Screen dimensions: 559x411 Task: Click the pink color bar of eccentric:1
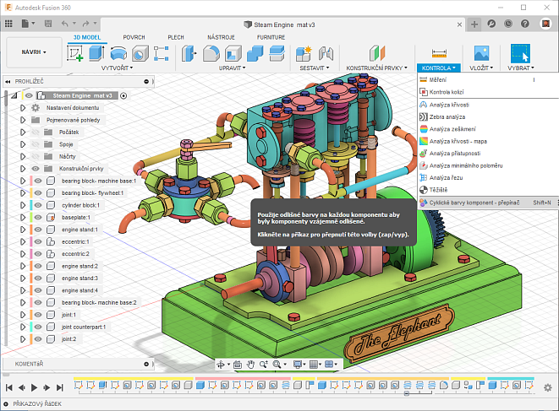tap(30, 241)
